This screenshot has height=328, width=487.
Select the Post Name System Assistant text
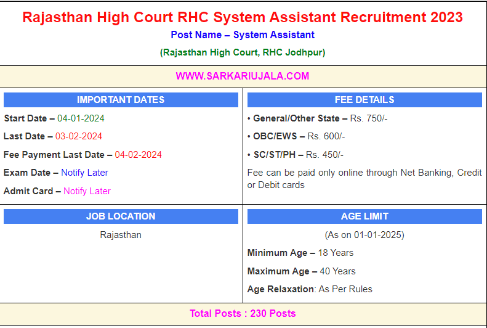243,35
